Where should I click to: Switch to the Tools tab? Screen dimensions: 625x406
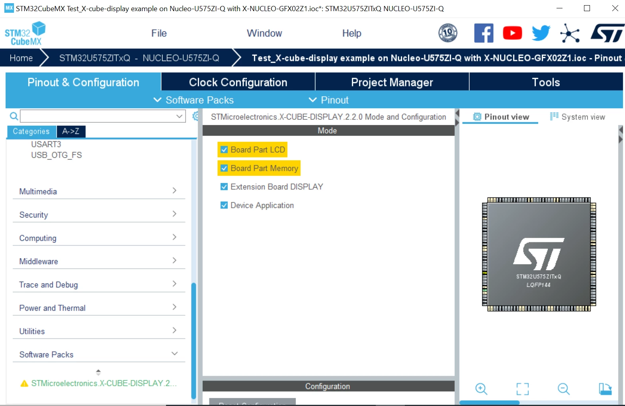point(546,82)
